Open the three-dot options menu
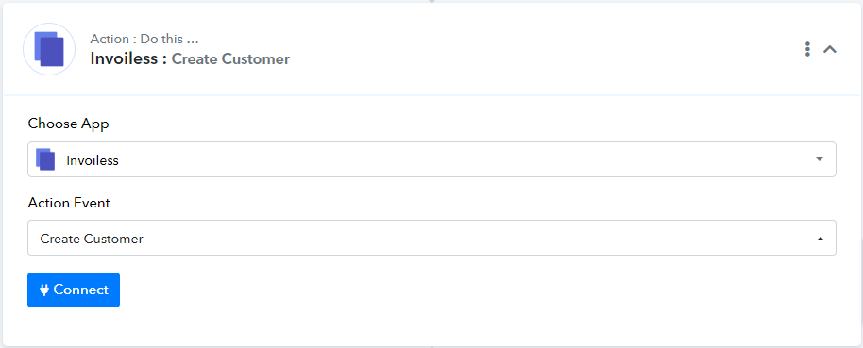 (807, 49)
